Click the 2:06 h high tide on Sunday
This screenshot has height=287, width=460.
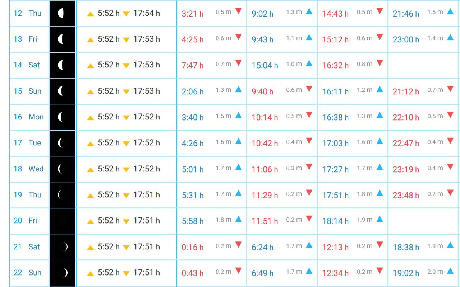click(193, 91)
